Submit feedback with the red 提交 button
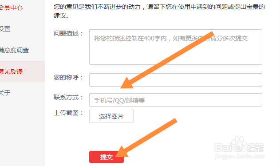 tap(106, 157)
